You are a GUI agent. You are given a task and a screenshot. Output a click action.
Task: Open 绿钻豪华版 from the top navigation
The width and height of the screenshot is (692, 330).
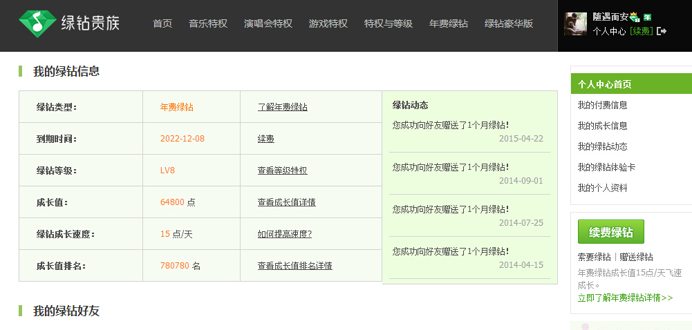[x=508, y=23]
